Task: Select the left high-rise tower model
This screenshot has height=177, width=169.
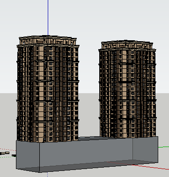Action: [x=48, y=88]
